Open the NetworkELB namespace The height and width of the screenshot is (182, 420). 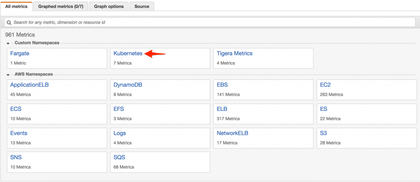click(233, 133)
